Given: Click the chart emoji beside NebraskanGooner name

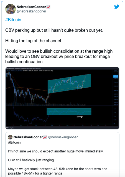Looking at the screenshot, I should (x=49, y=7).
